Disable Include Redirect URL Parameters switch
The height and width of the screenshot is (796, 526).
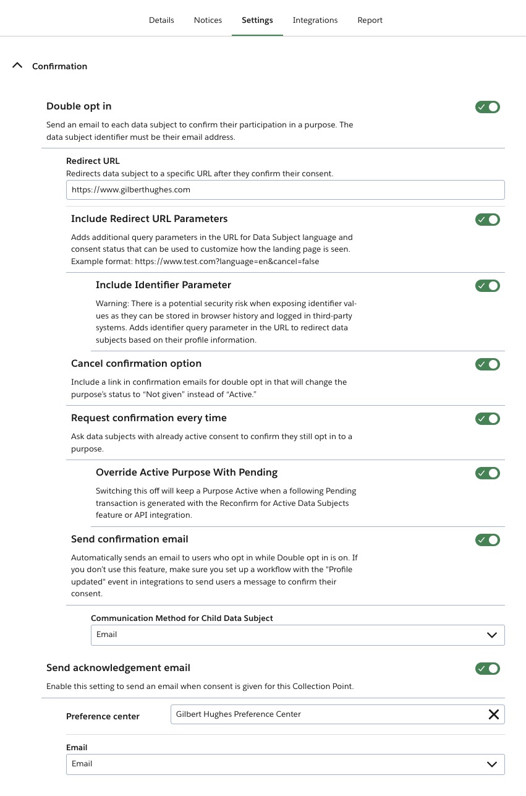[x=488, y=220]
